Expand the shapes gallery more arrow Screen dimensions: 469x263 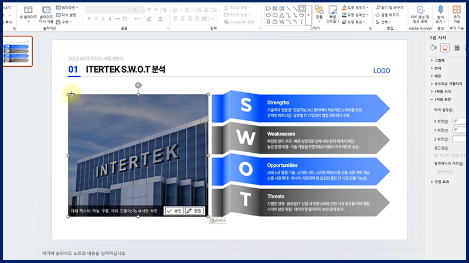pyautogui.click(x=309, y=15)
